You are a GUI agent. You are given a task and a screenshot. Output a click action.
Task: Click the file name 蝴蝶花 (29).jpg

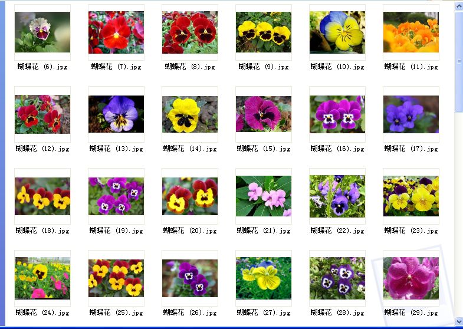(x=411, y=312)
